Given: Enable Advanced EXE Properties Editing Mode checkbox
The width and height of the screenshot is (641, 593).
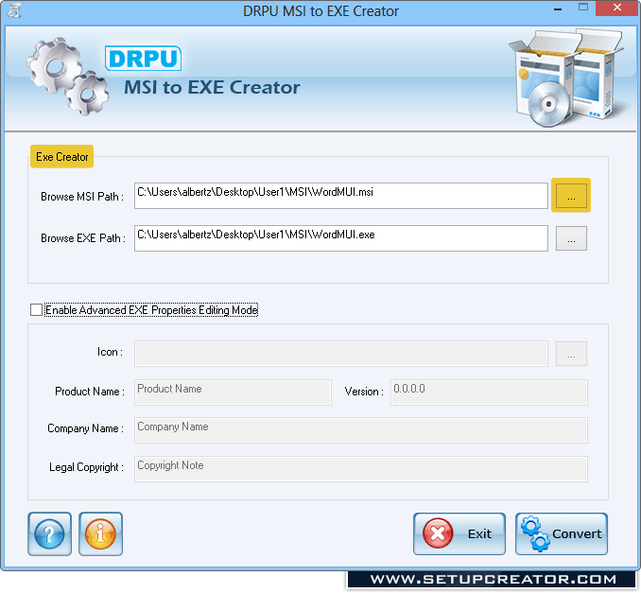Looking at the screenshot, I should click(36, 310).
